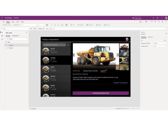This screenshot has height=126, width=168.
Task: Click the formula bar input
Action: tap(102, 29)
